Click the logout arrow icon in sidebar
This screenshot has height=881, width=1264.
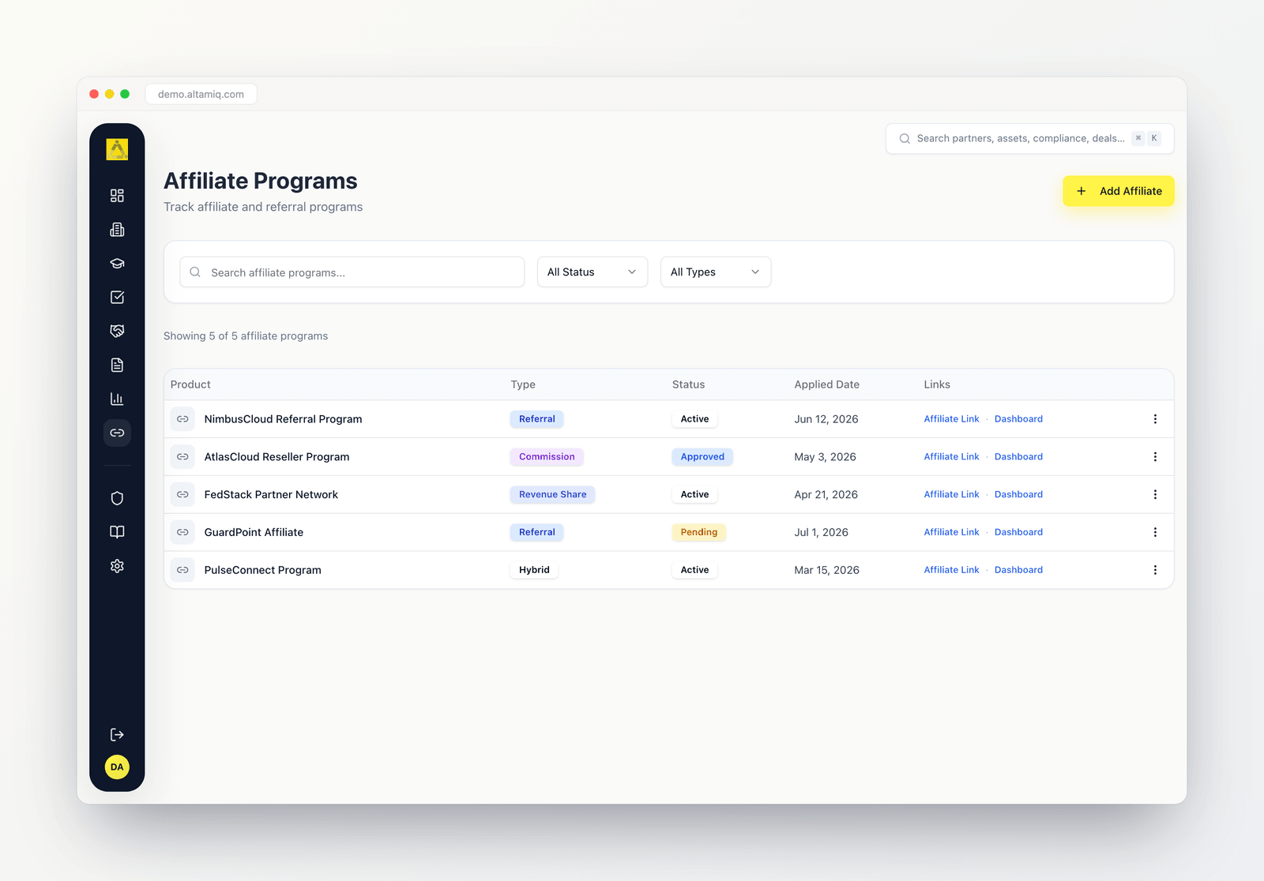(117, 735)
